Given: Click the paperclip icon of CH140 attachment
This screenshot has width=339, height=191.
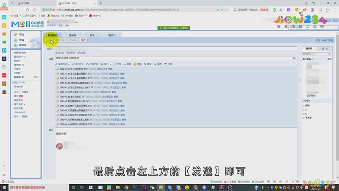Looking at the screenshot, I should [58, 87].
